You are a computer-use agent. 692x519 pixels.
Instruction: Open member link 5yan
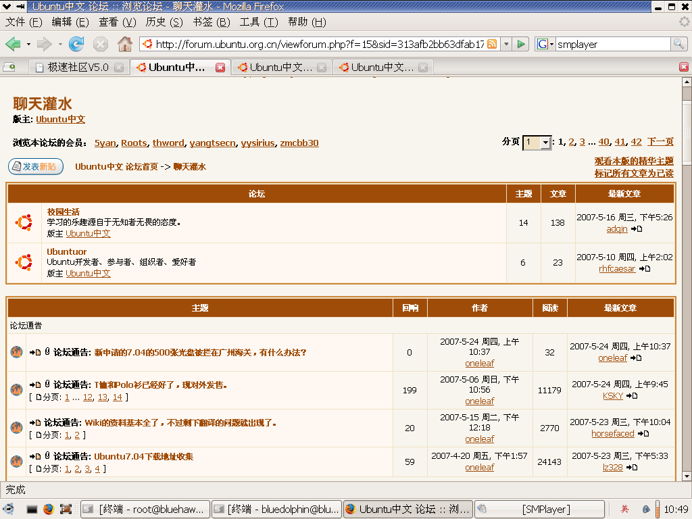(x=105, y=143)
